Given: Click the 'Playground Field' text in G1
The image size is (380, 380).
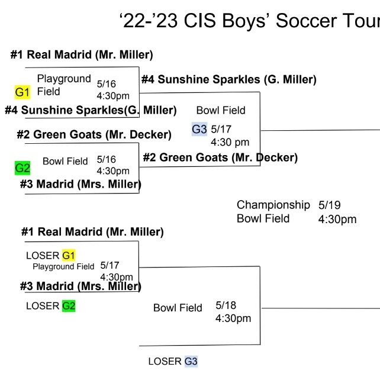Looking at the screenshot, I should [64, 85].
